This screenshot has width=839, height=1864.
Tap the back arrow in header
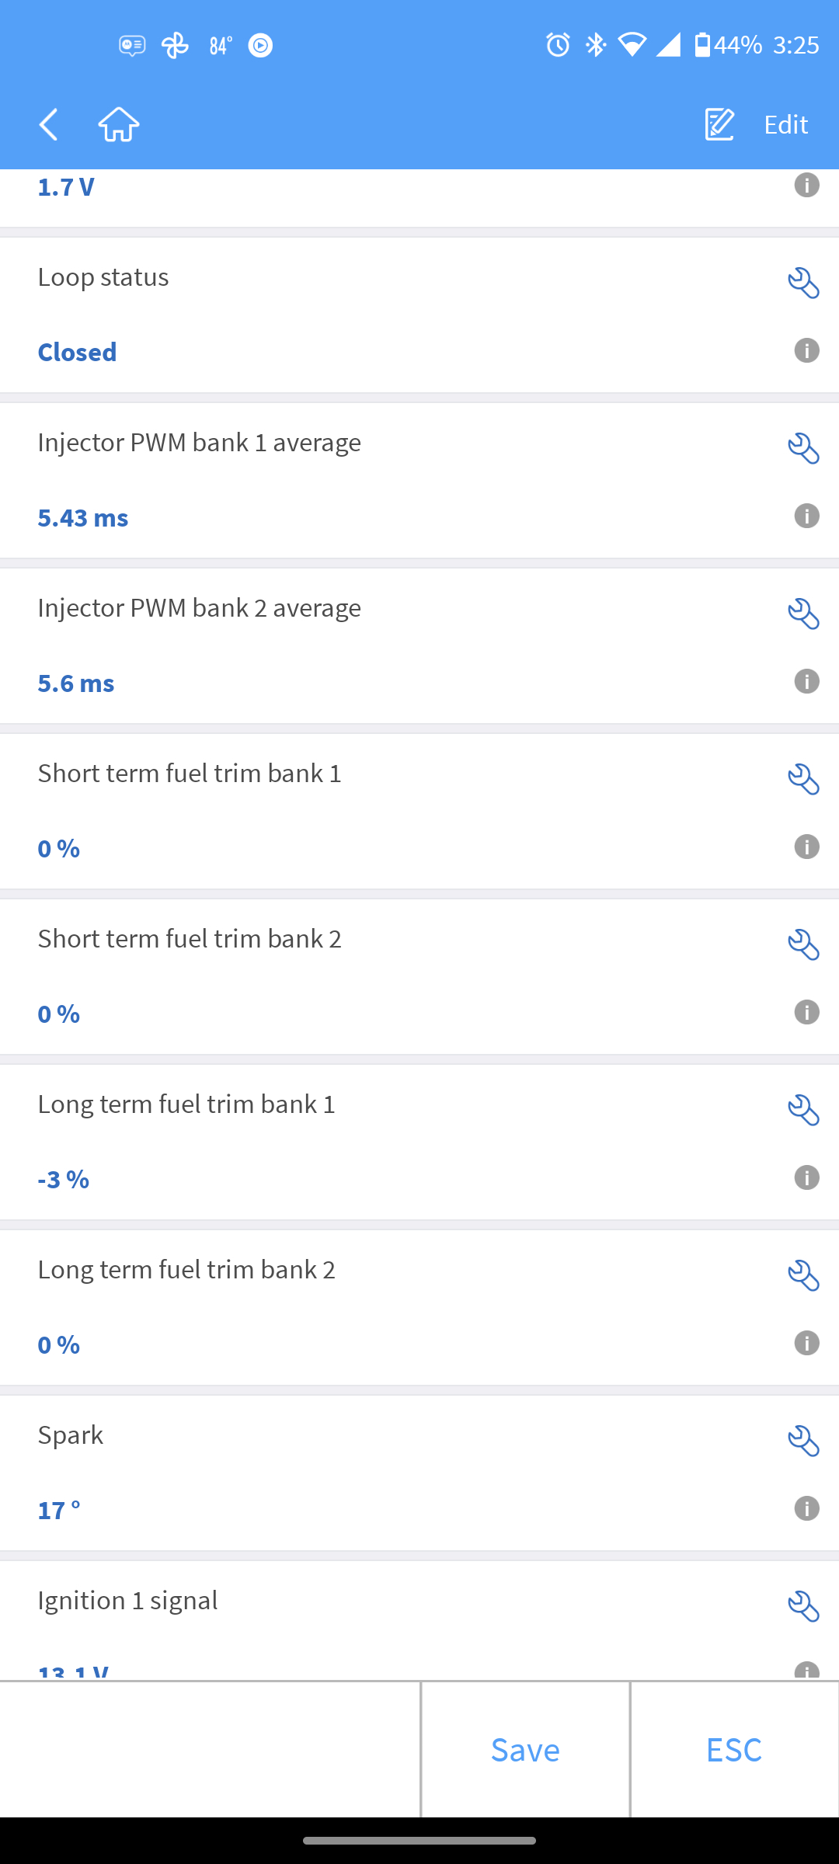click(x=49, y=124)
